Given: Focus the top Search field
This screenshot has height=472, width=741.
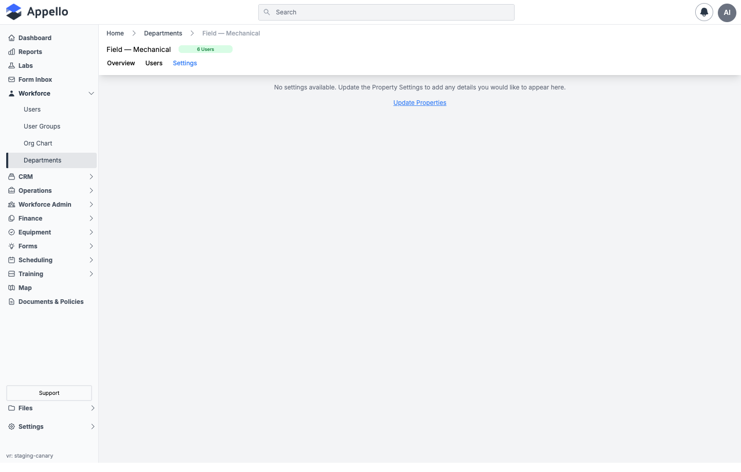Looking at the screenshot, I should tap(386, 12).
